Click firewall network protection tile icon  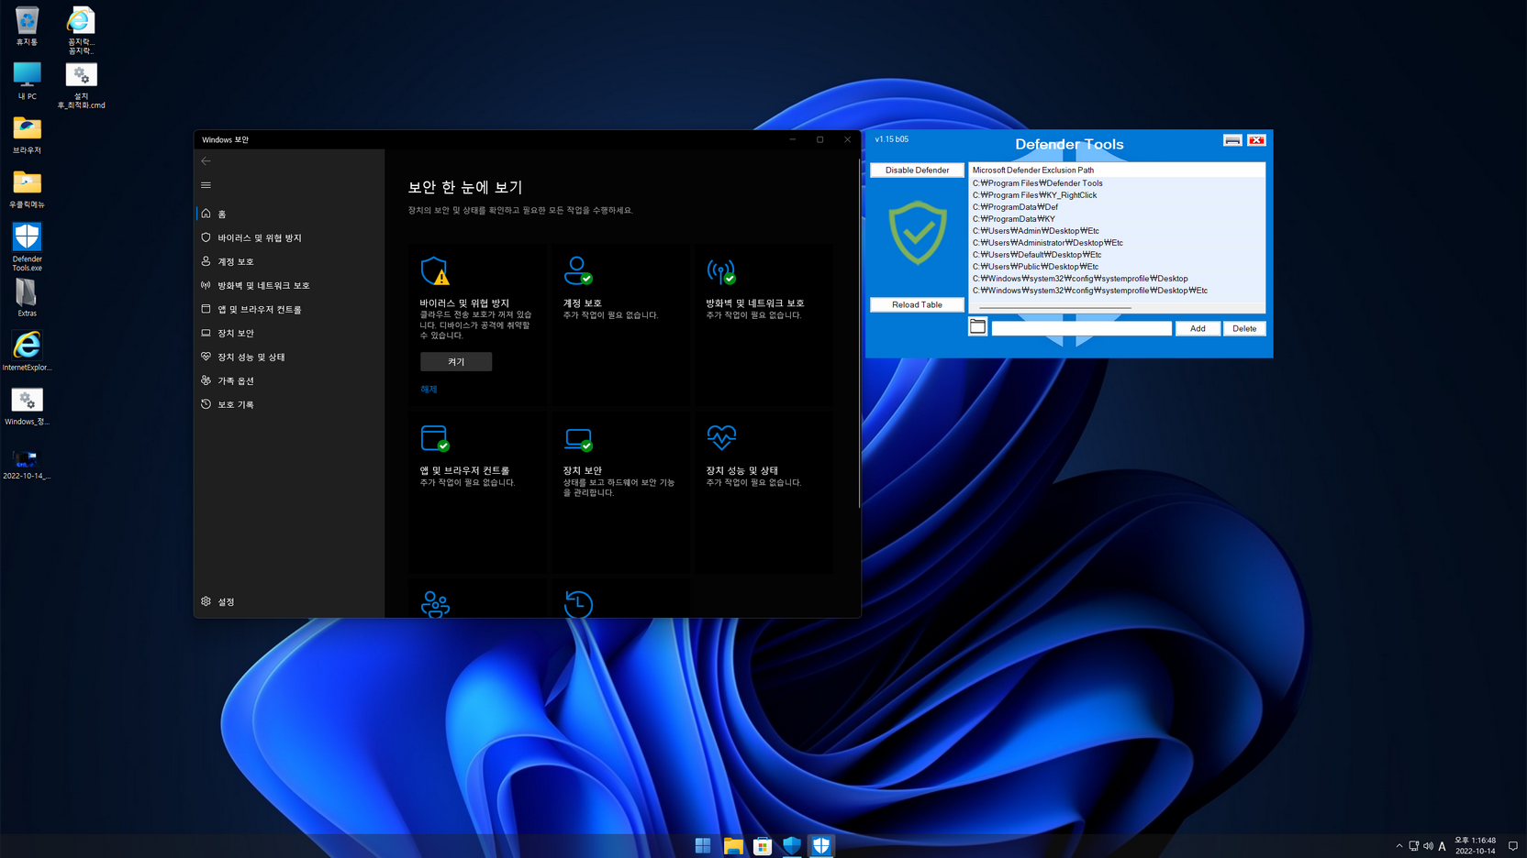[721, 271]
